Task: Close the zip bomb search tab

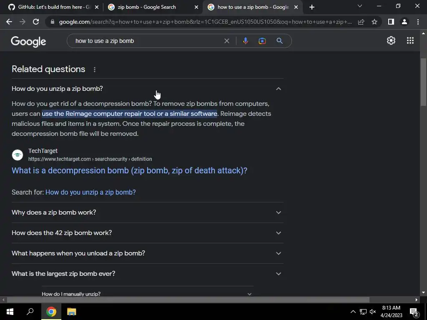Action: tap(196, 7)
